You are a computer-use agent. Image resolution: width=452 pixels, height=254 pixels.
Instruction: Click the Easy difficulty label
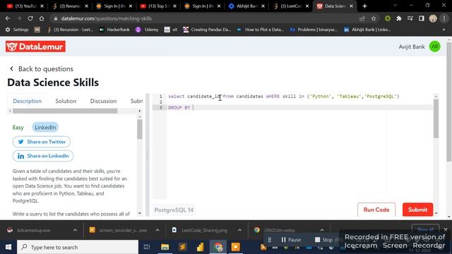click(18, 127)
